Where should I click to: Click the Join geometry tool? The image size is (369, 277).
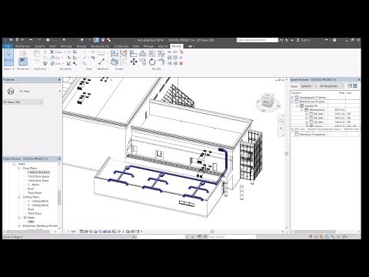[x=56, y=63]
